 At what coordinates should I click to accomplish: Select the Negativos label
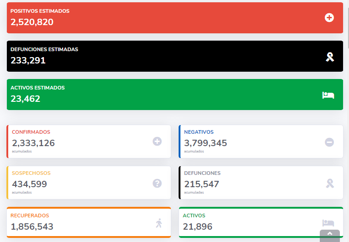199,132
